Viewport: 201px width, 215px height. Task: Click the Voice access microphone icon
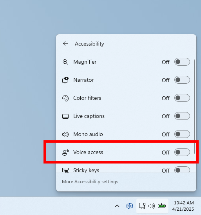(65, 153)
